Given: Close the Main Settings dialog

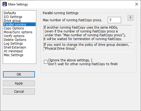Looking at the screenshot, I should (137, 4).
